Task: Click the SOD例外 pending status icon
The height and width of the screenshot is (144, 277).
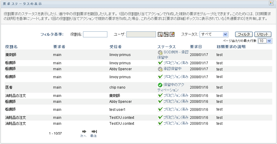Action: [160, 52]
